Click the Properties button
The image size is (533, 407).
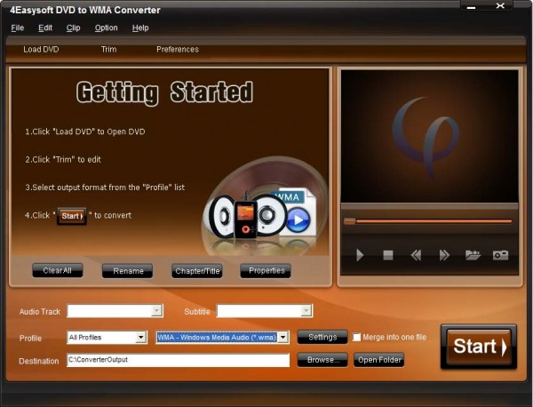266,271
